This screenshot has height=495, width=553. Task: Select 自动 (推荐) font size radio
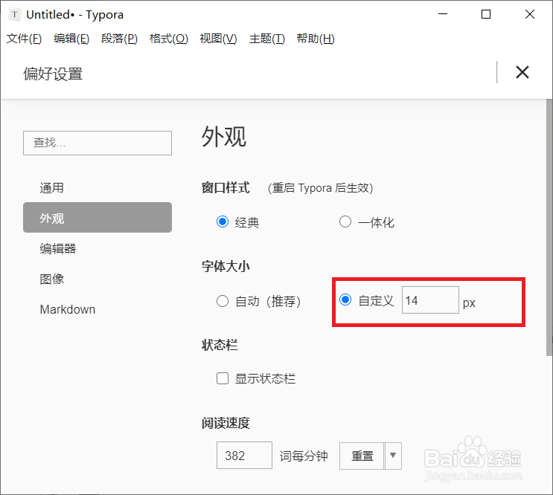tap(223, 301)
